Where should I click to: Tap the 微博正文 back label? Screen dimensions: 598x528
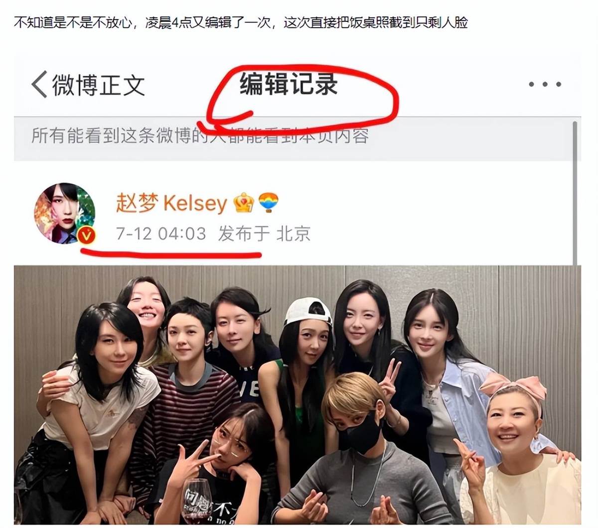pos(99,85)
